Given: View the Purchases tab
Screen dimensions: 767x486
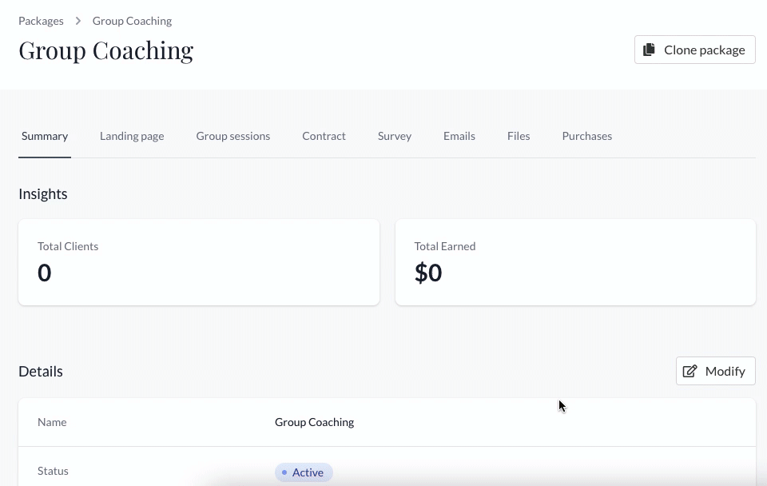Looking at the screenshot, I should point(587,136).
